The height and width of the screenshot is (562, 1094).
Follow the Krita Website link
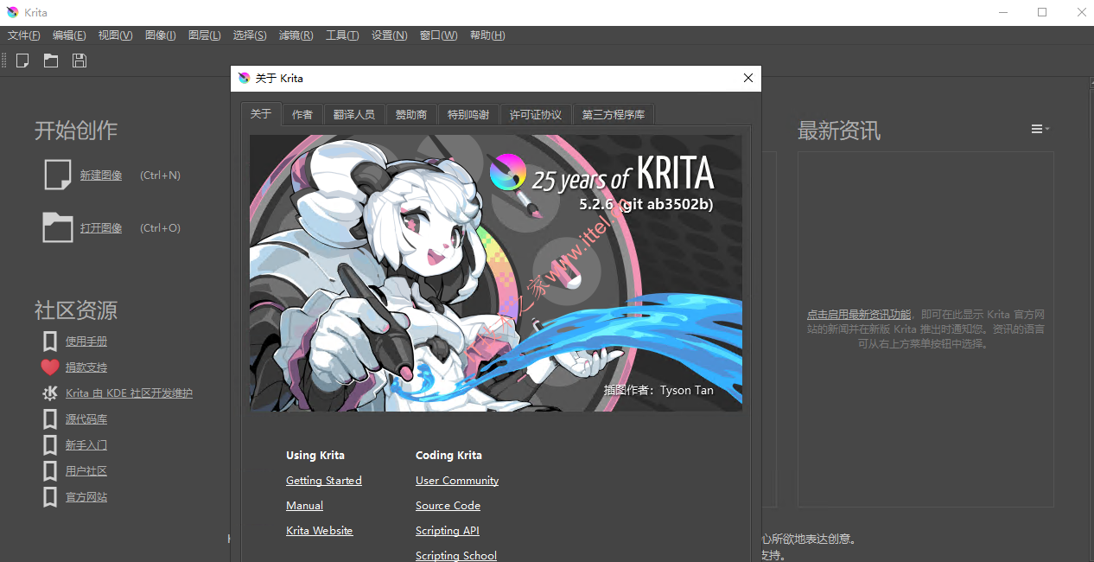320,531
